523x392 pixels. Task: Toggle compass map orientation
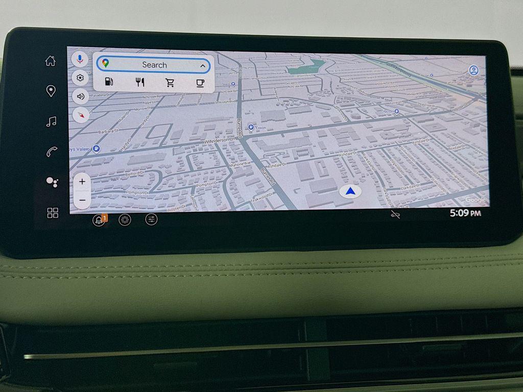click(x=81, y=115)
